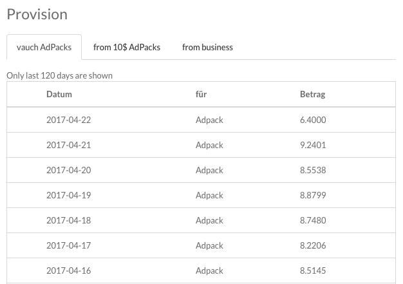Select the 2017-04-22 date cell
Image resolution: width=403 pixels, height=284 pixels.
pyautogui.click(x=69, y=120)
